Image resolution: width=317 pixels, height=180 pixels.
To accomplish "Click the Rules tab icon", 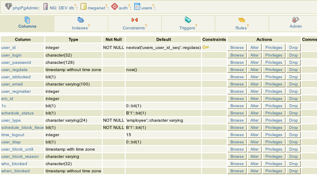I will (x=242, y=20).
